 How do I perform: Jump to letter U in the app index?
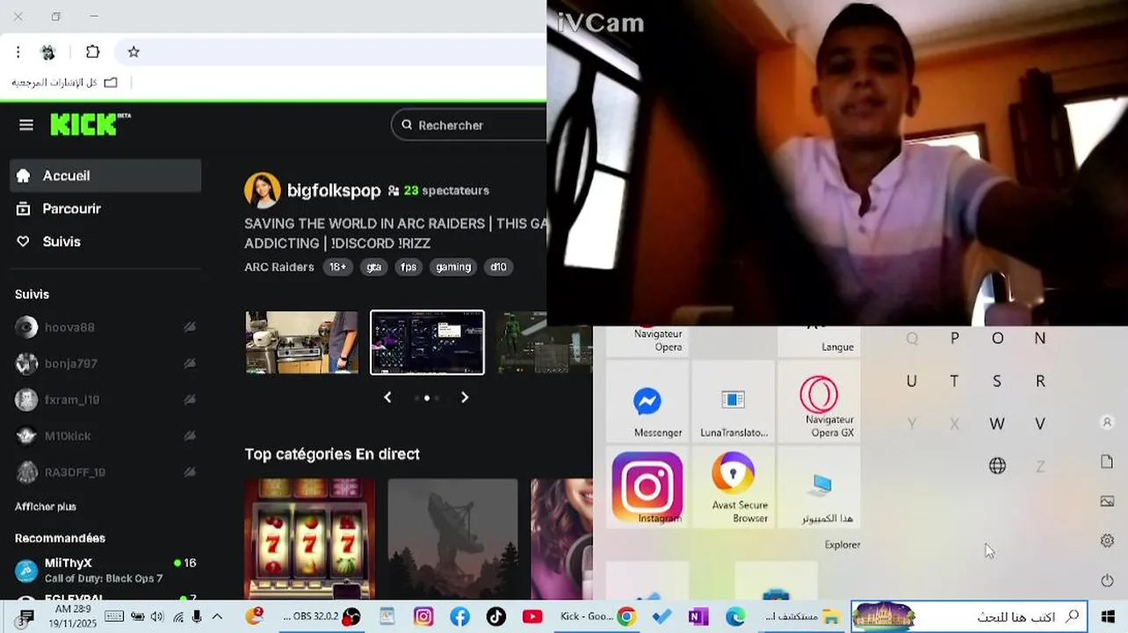click(x=912, y=381)
